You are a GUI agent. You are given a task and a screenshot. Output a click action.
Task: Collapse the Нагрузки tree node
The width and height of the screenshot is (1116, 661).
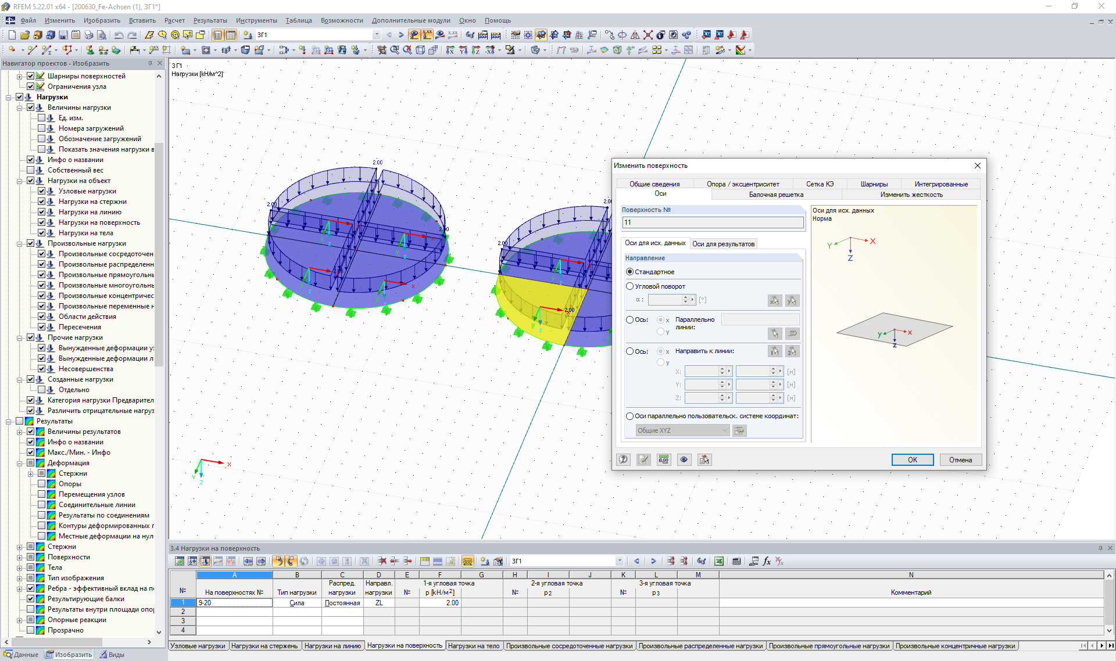tap(9, 97)
